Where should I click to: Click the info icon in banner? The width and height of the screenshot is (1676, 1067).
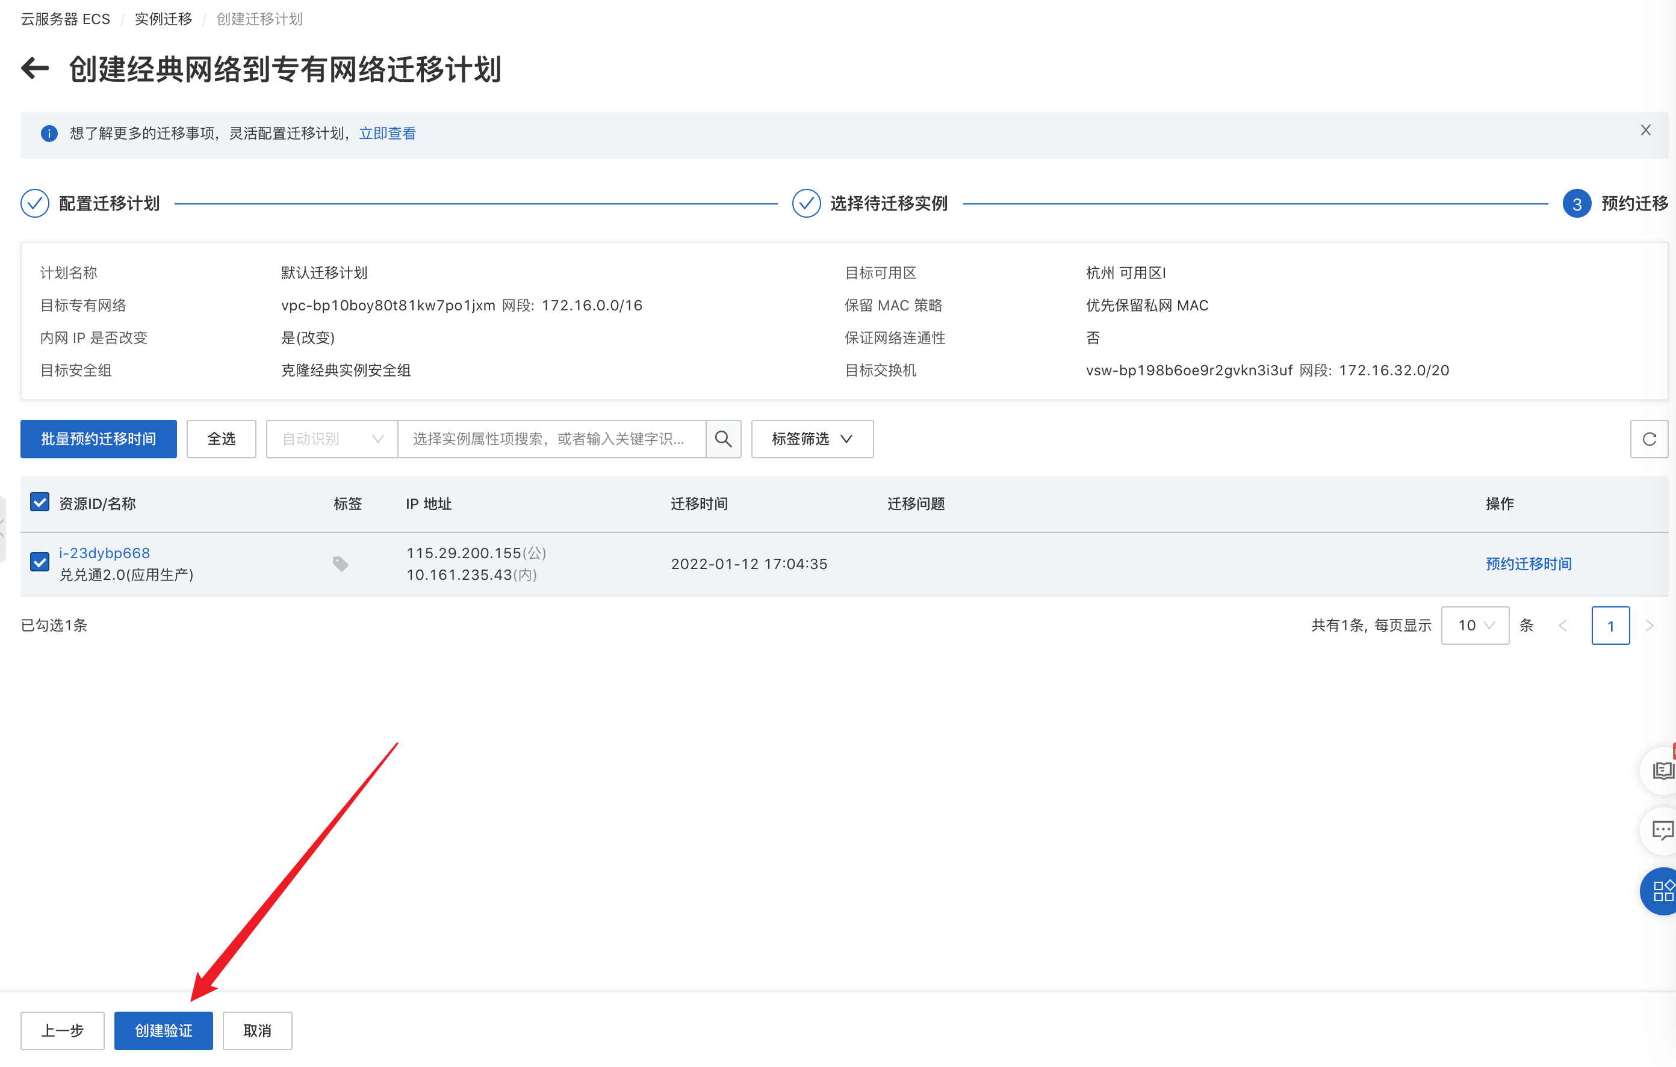49,134
